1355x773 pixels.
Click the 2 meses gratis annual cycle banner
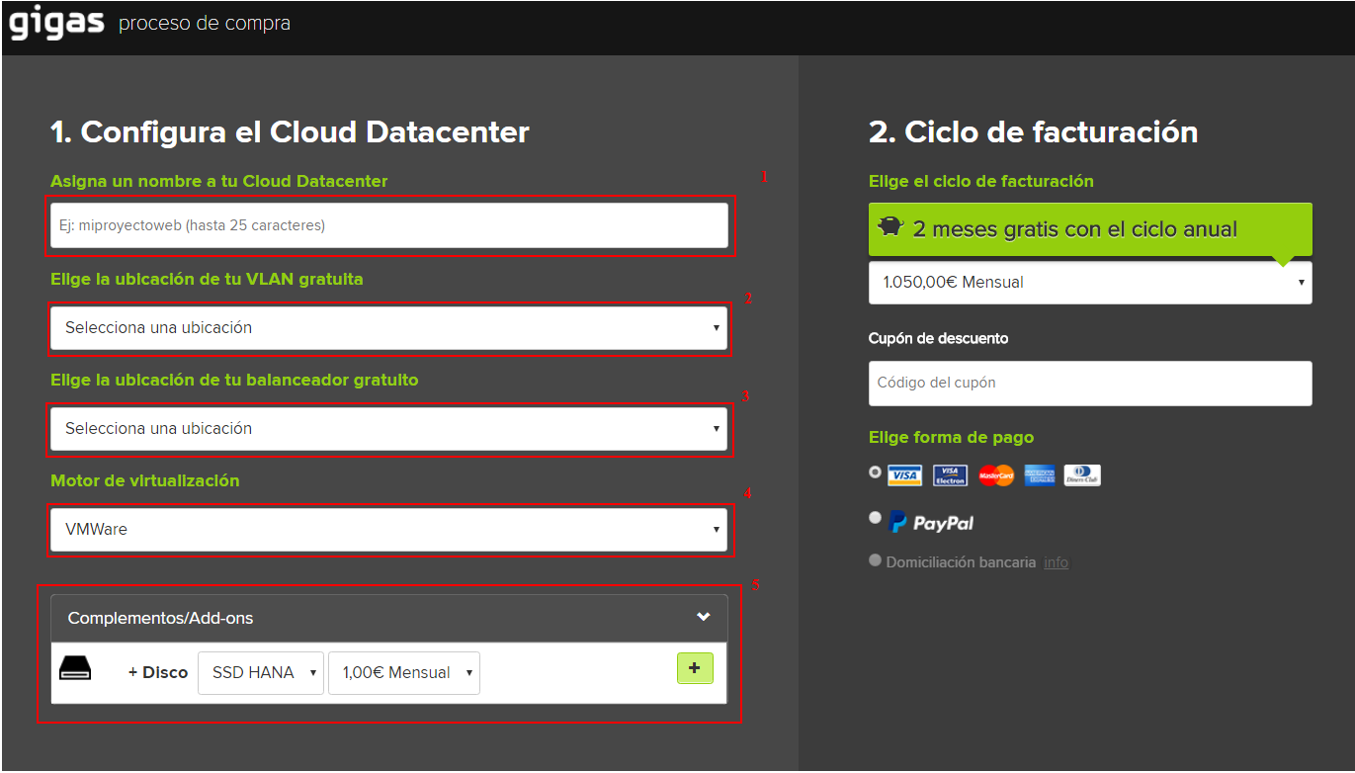pos(1090,229)
